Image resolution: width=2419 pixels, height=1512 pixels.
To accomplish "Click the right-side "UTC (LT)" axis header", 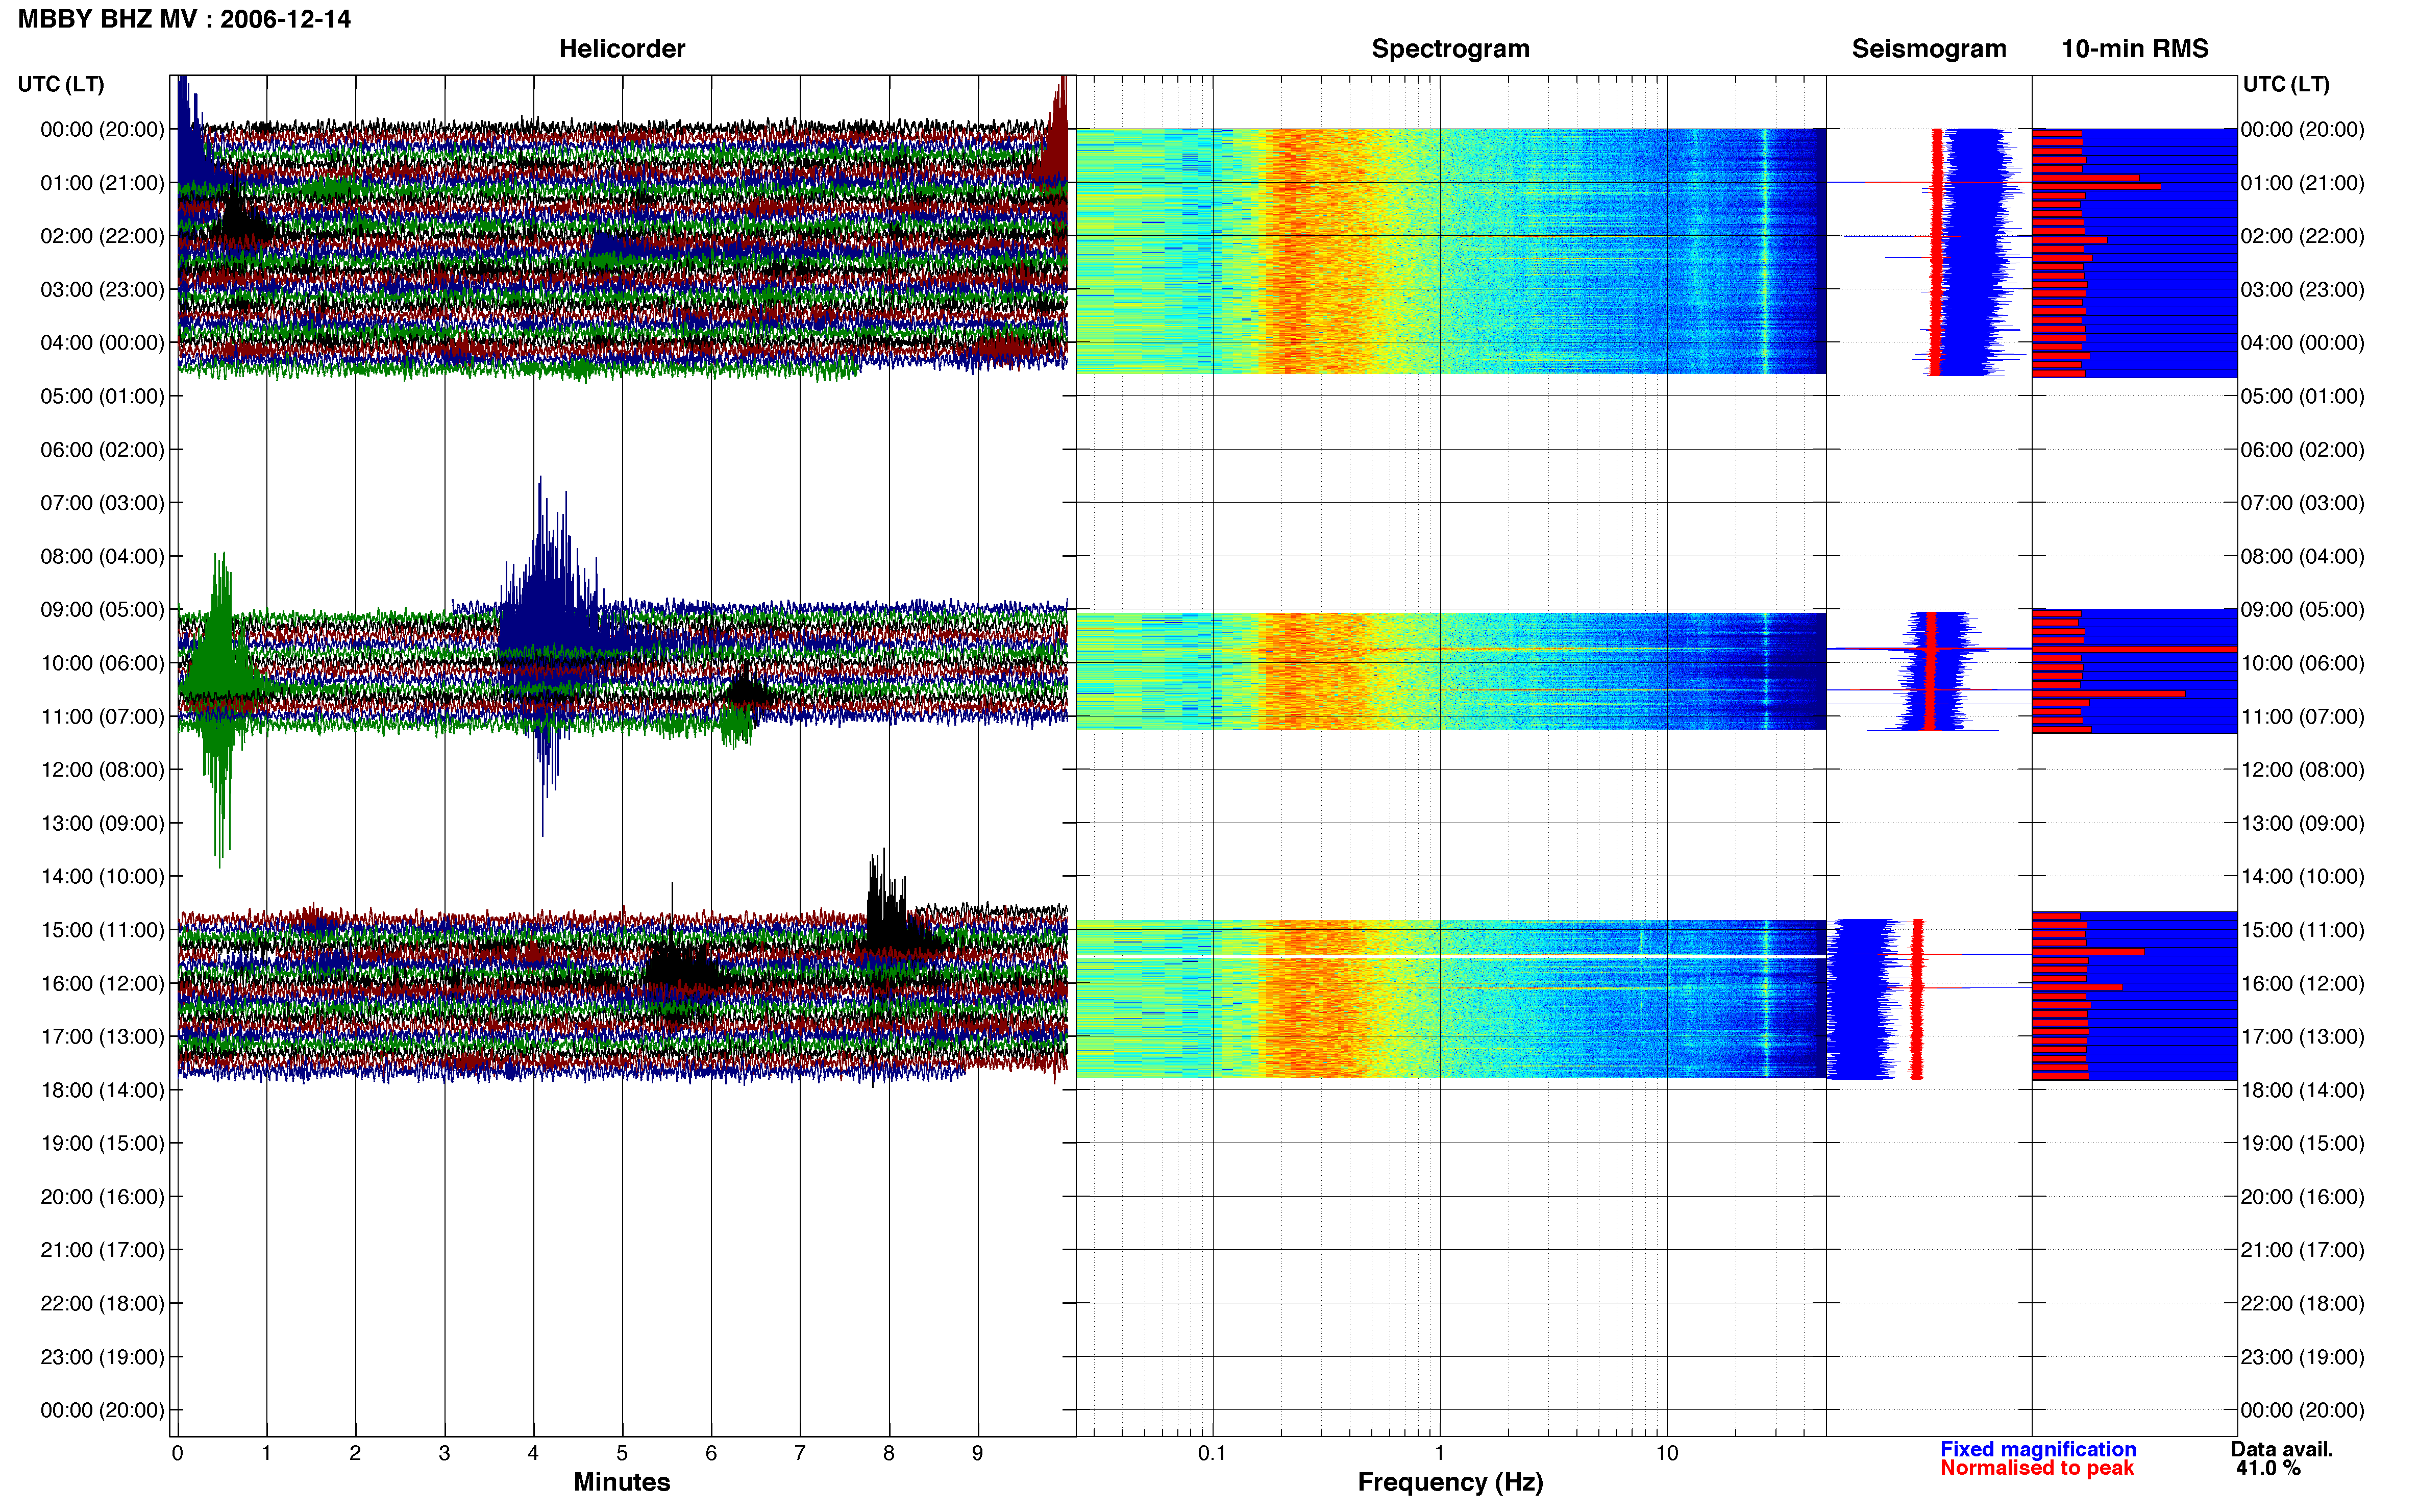I will (2286, 84).
